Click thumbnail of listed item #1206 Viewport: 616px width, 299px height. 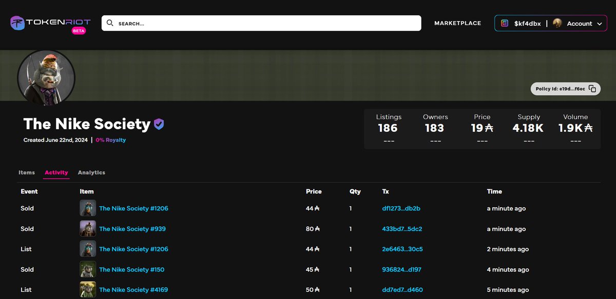coord(88,249)
